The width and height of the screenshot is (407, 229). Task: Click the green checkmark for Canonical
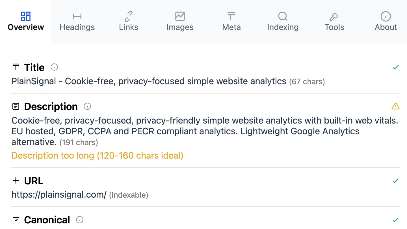point(396,220)
